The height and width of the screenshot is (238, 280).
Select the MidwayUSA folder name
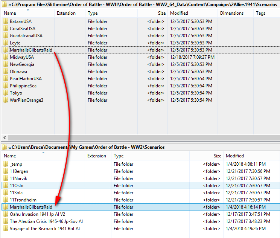click(22, 57)
